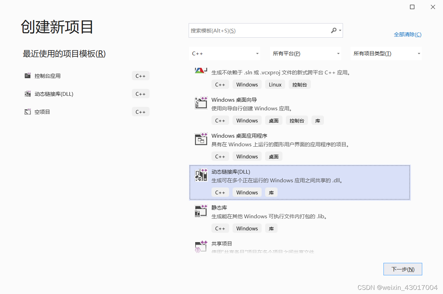Select 动态链接库(DLL) from recent templates

point(54,94)
